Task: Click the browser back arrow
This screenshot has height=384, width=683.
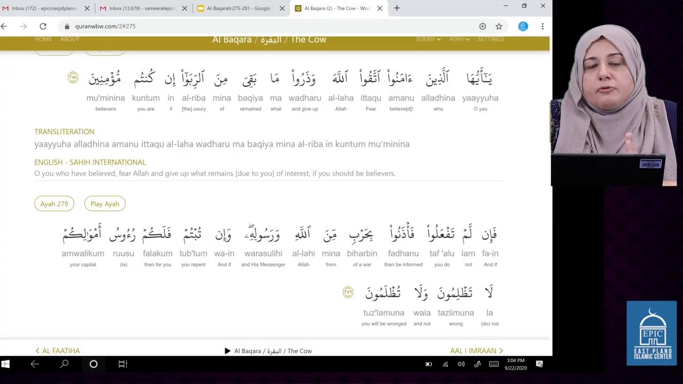Action: click(4, 26)
